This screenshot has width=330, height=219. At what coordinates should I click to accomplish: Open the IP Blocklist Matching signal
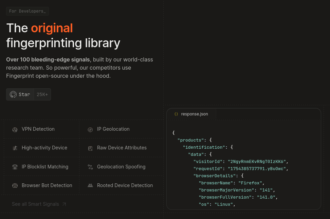tap(42, 167)
